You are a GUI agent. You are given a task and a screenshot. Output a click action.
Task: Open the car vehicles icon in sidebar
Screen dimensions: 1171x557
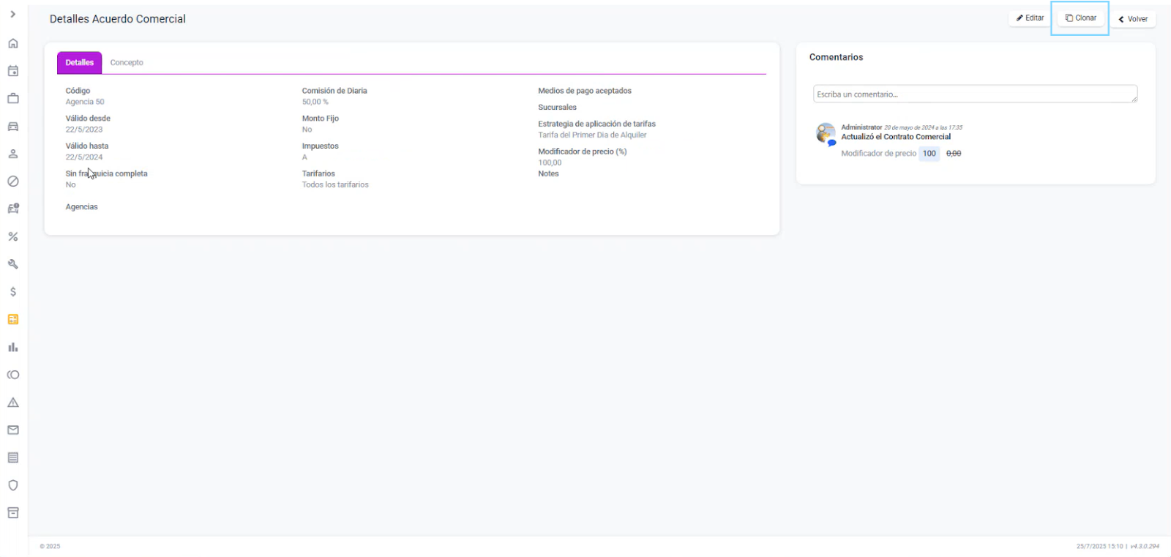13,126
